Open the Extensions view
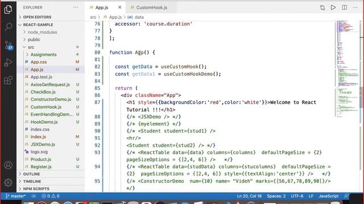This screenshot has height=204, width=364. pos(8,80)
